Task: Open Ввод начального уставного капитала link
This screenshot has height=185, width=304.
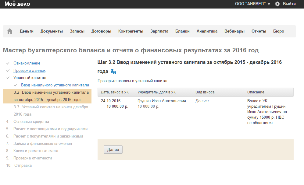Action: [x=55, y=85]
